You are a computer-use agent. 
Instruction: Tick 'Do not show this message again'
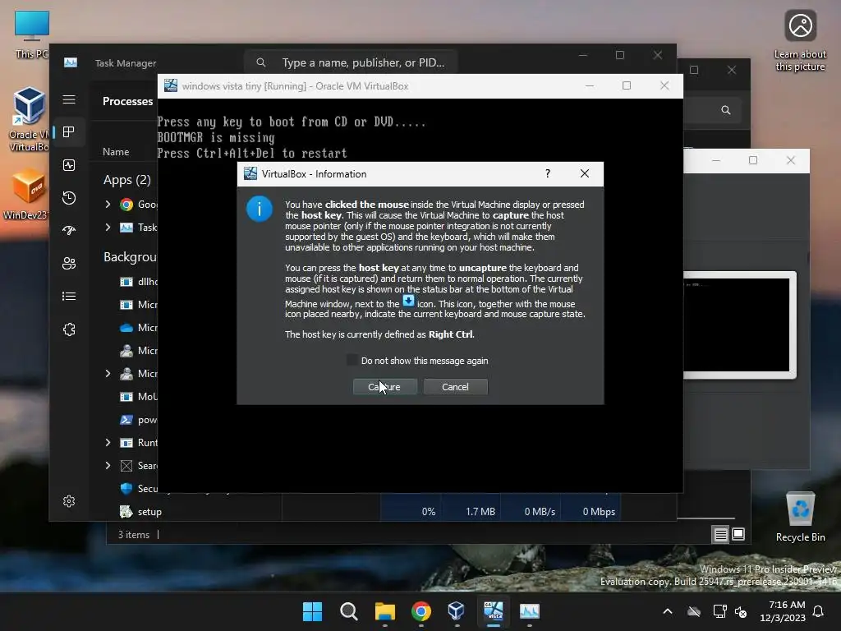[x=352, y=361]
